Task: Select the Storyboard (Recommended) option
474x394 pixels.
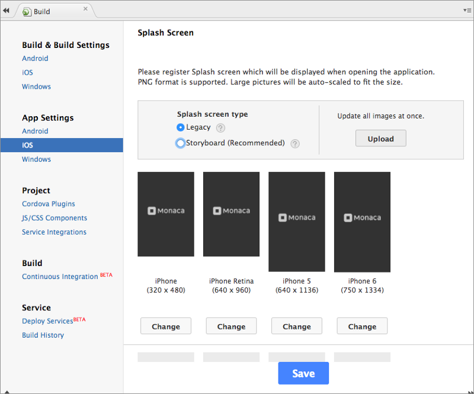Action: coord(180,143)
